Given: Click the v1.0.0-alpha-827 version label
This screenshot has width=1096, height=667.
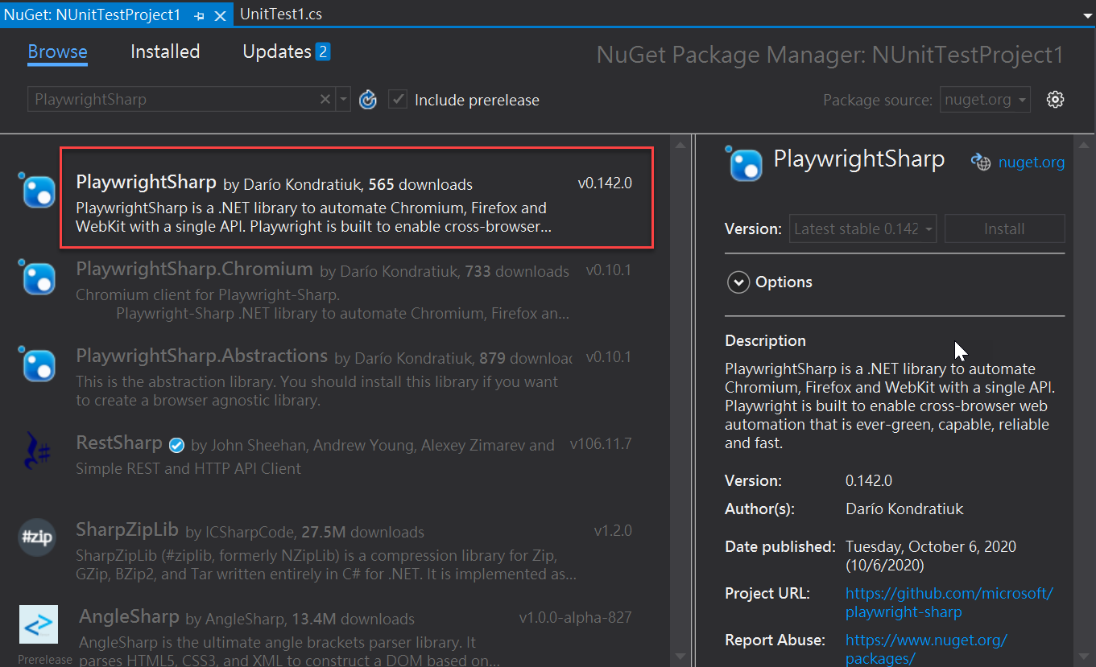Looking at the screenshot, I should point(576,617).
